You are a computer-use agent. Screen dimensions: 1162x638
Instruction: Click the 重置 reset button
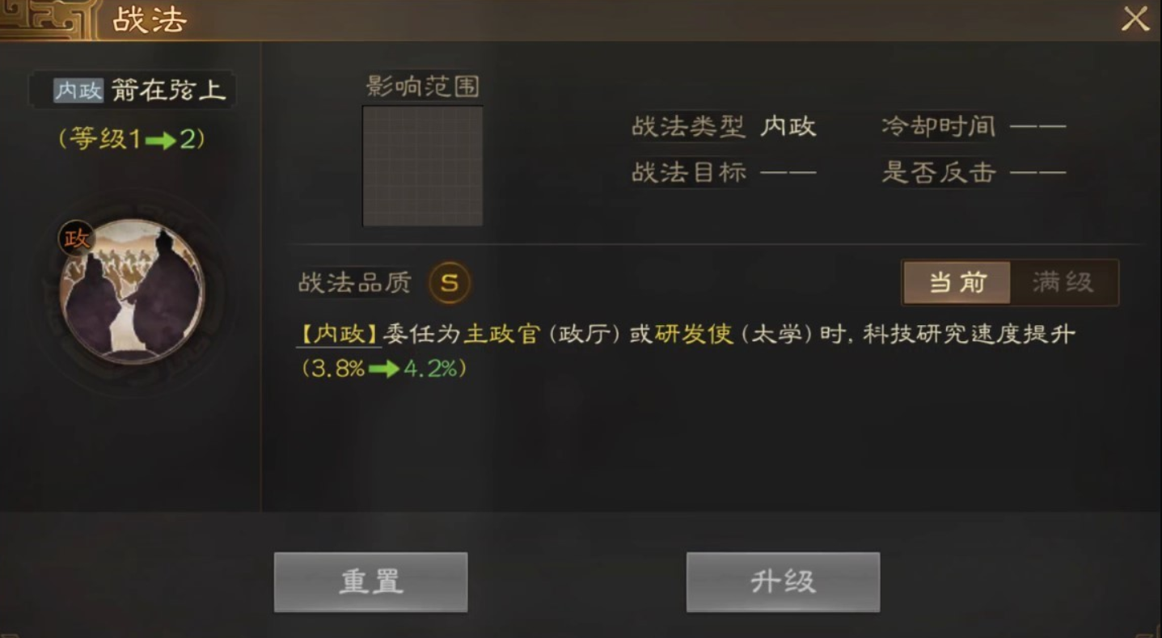371,582
